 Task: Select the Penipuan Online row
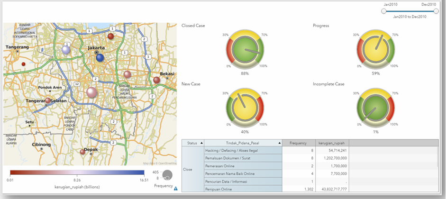[243, 189]
